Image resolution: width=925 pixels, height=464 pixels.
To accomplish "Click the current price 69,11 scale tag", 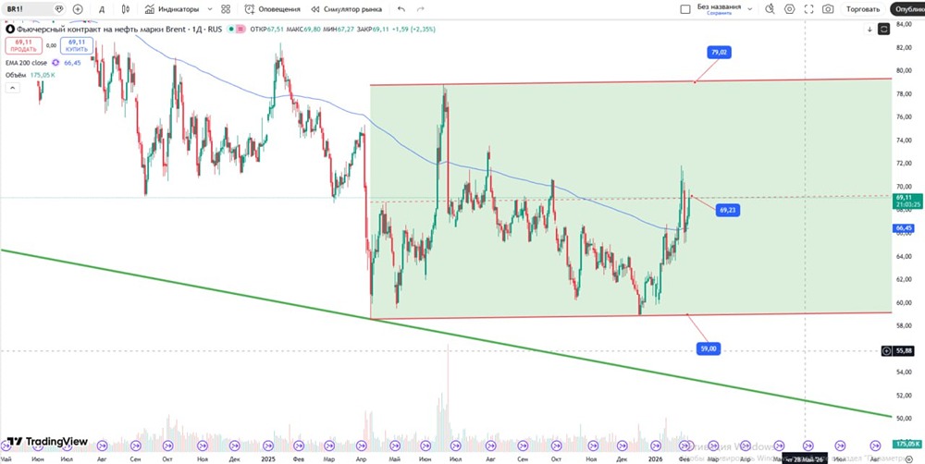I will 908,201.
